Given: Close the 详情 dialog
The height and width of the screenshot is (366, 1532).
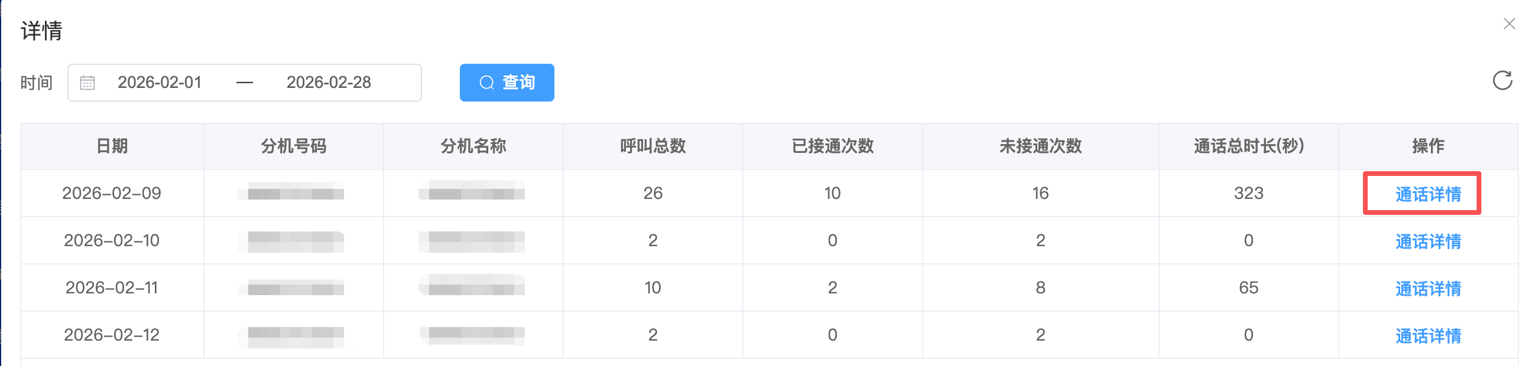Looking at the screenshot, I should tap(1509, 24).
